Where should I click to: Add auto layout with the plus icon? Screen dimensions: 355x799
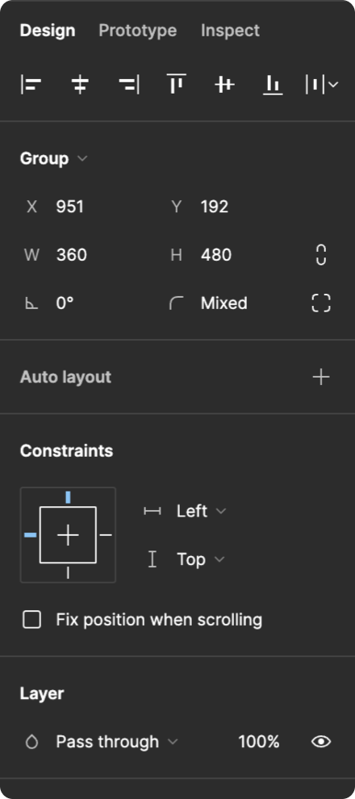(321, 377)
